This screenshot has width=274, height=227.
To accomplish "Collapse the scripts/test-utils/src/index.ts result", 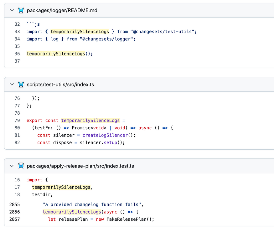I will [12, 85].
